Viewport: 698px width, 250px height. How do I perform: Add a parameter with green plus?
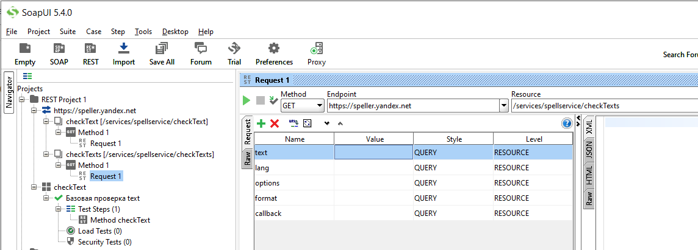click(261, 123)
